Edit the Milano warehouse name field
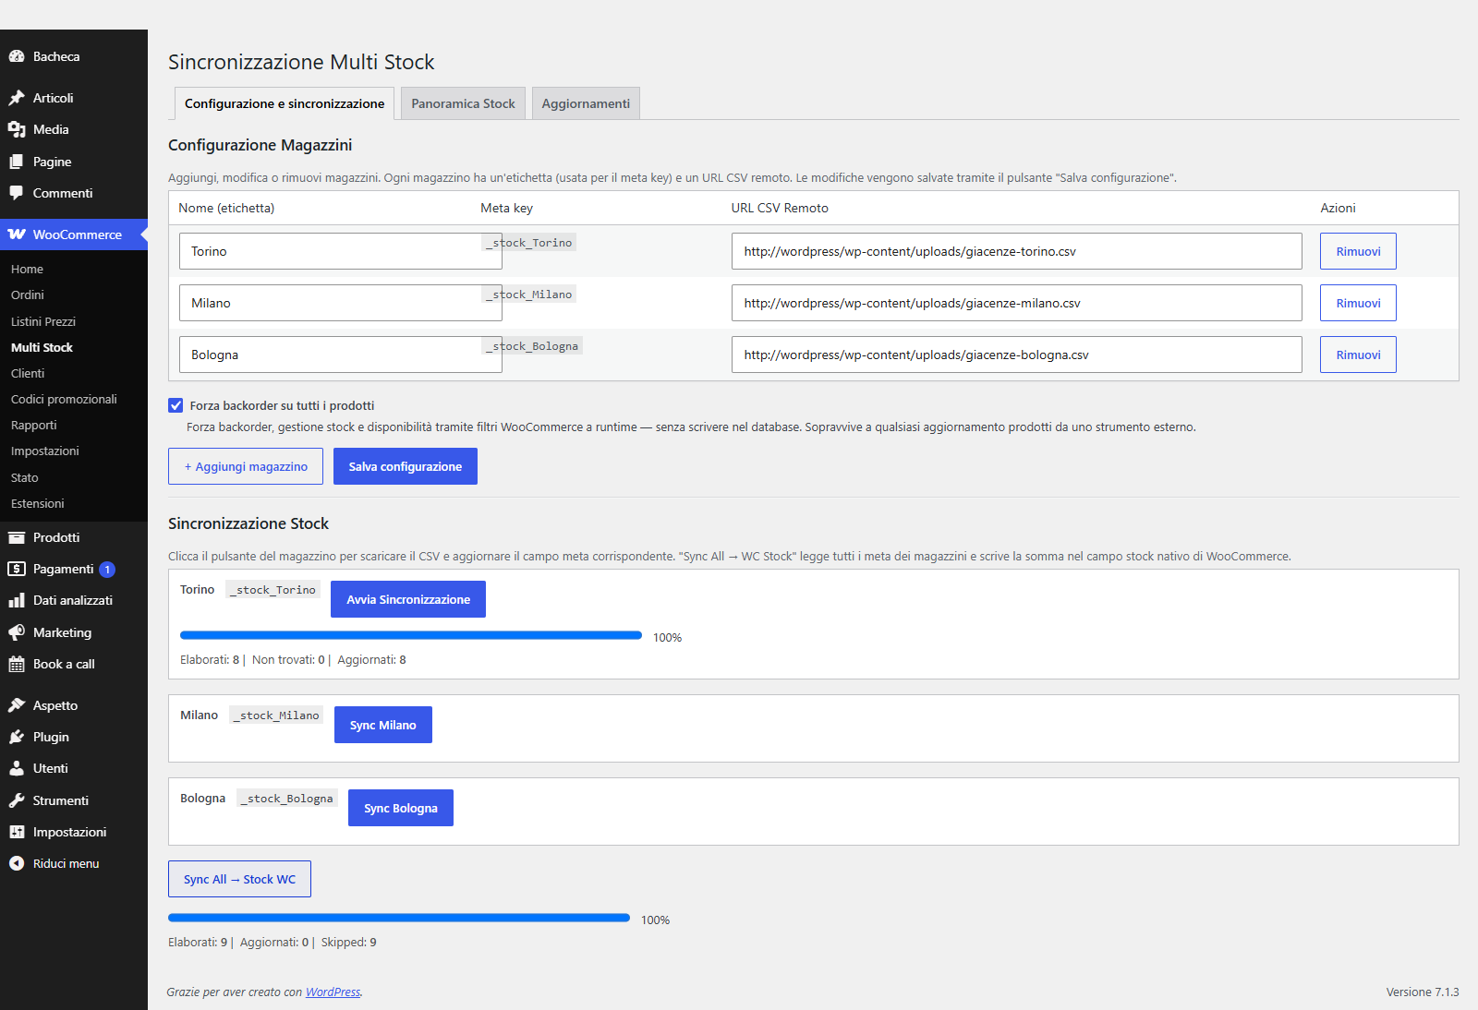Viewport: 1478px width, 1010px height. point(341,303)
